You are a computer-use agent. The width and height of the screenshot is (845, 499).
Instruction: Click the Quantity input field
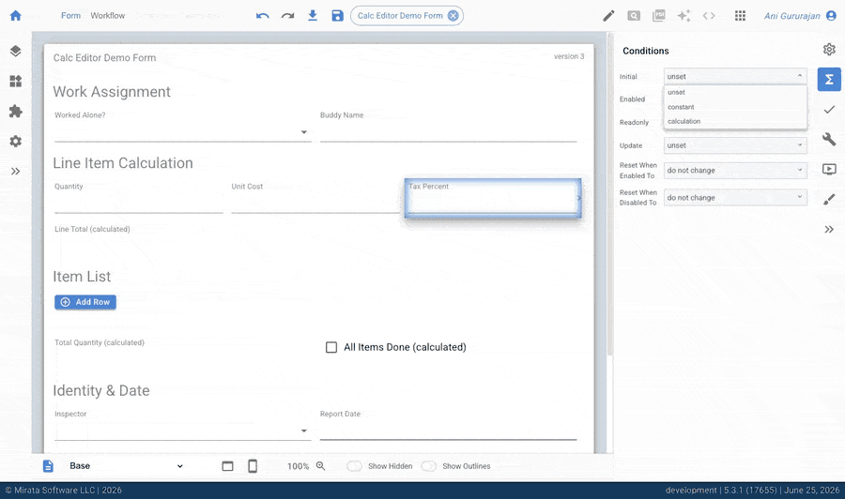click(x=139, y=203)
